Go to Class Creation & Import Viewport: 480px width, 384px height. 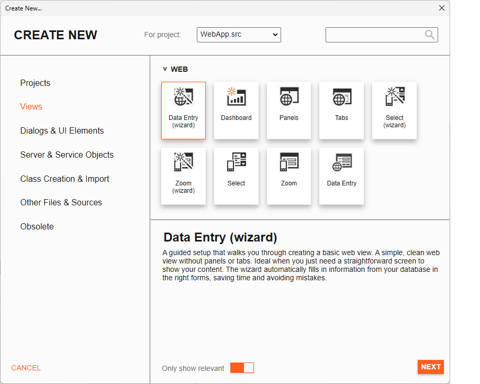[x=64, y=179]
